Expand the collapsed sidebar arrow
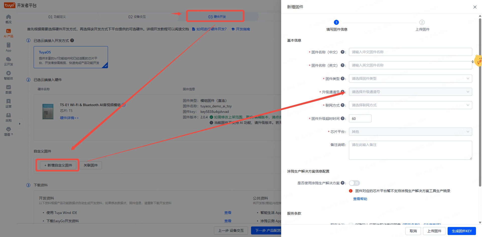Screen dimensions: 482x237 (x=20, y=124)
